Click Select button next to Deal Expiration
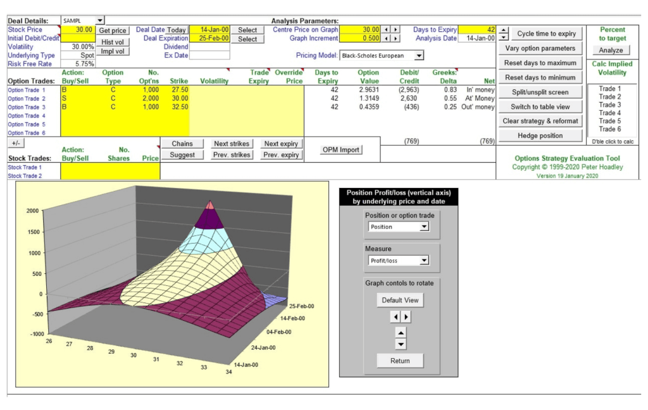Screen dimensions: 648x410 [x=247, y=39]
